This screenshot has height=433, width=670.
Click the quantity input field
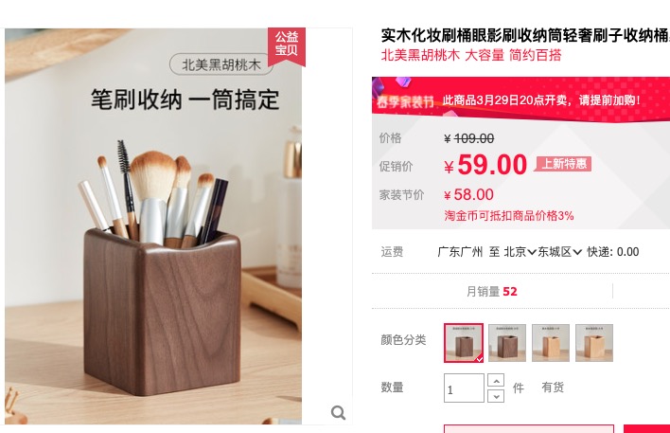pos(464,388)
